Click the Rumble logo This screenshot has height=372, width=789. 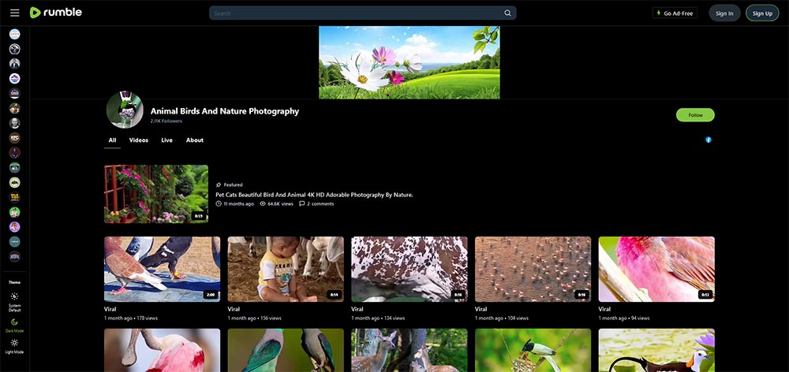pyautogui.click(x=55, y=13)
